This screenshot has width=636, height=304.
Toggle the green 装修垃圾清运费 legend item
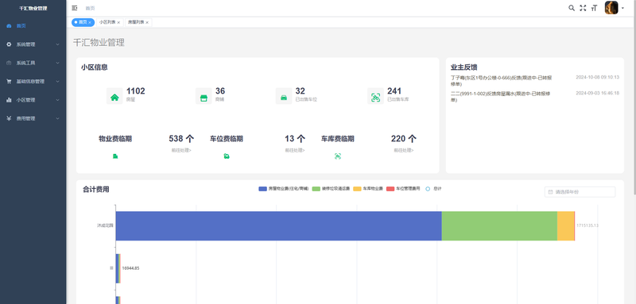[331, 189]
